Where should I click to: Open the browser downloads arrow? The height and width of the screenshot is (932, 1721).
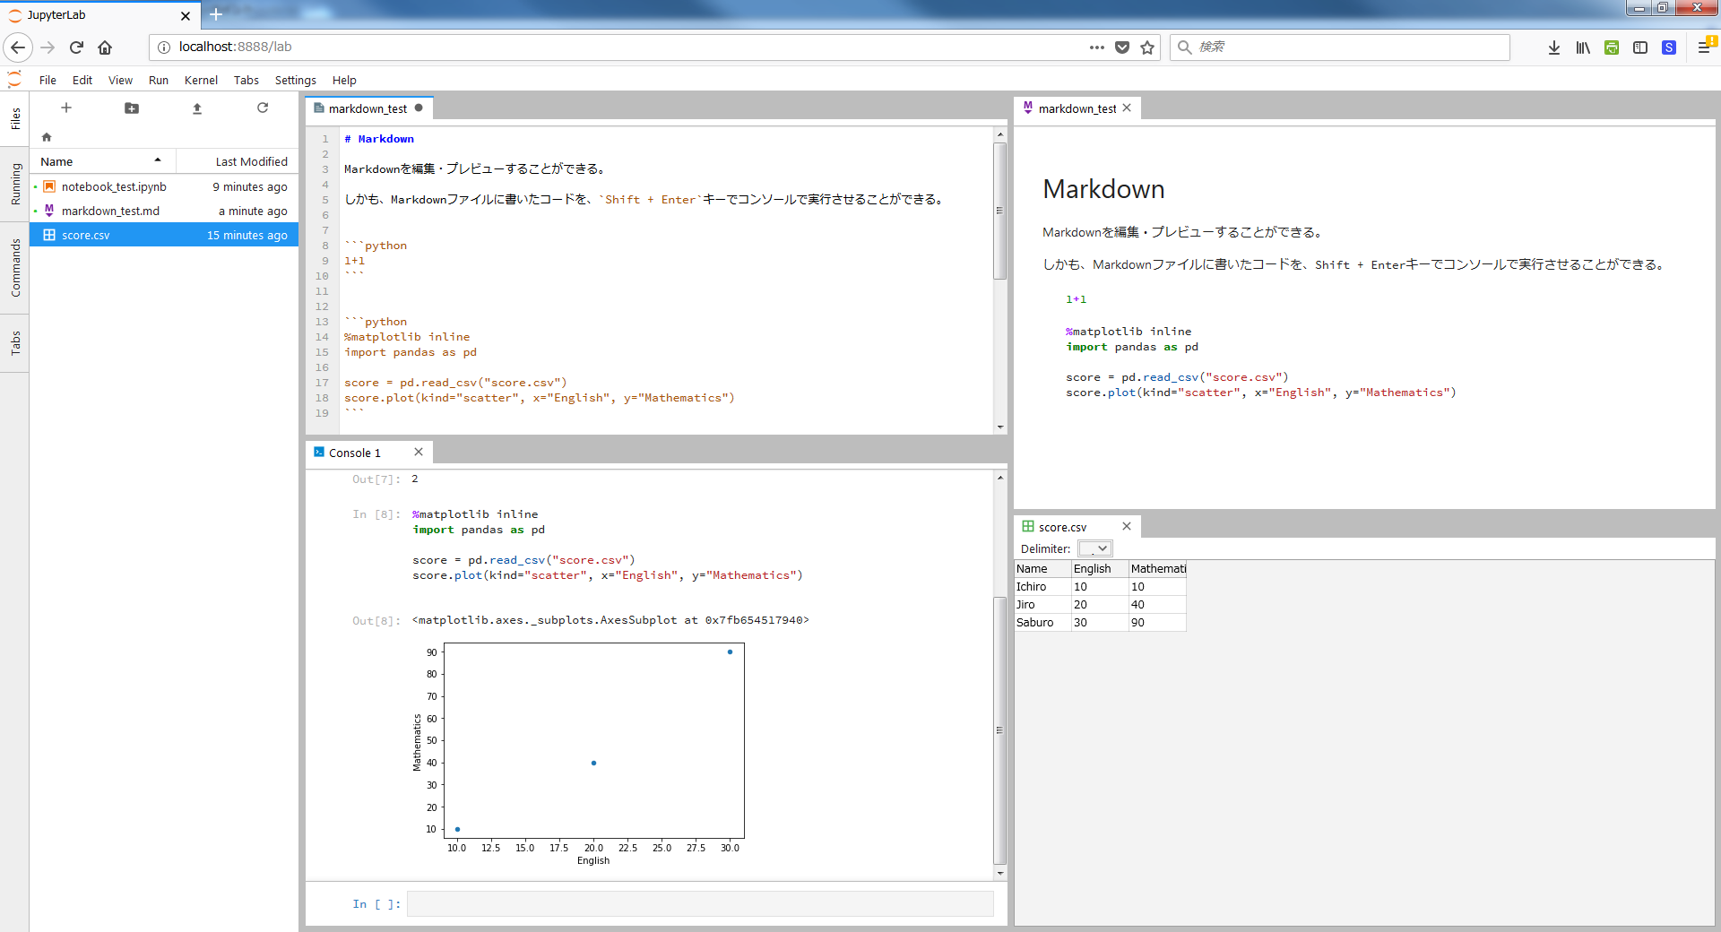[x=1554, y=47]
